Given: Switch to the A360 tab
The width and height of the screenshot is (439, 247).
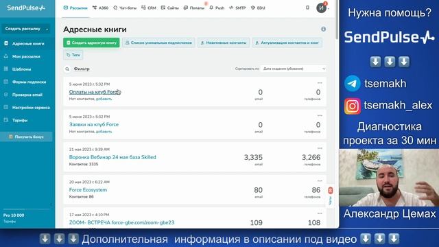Looking at the screenshot, I should point(101,8).
